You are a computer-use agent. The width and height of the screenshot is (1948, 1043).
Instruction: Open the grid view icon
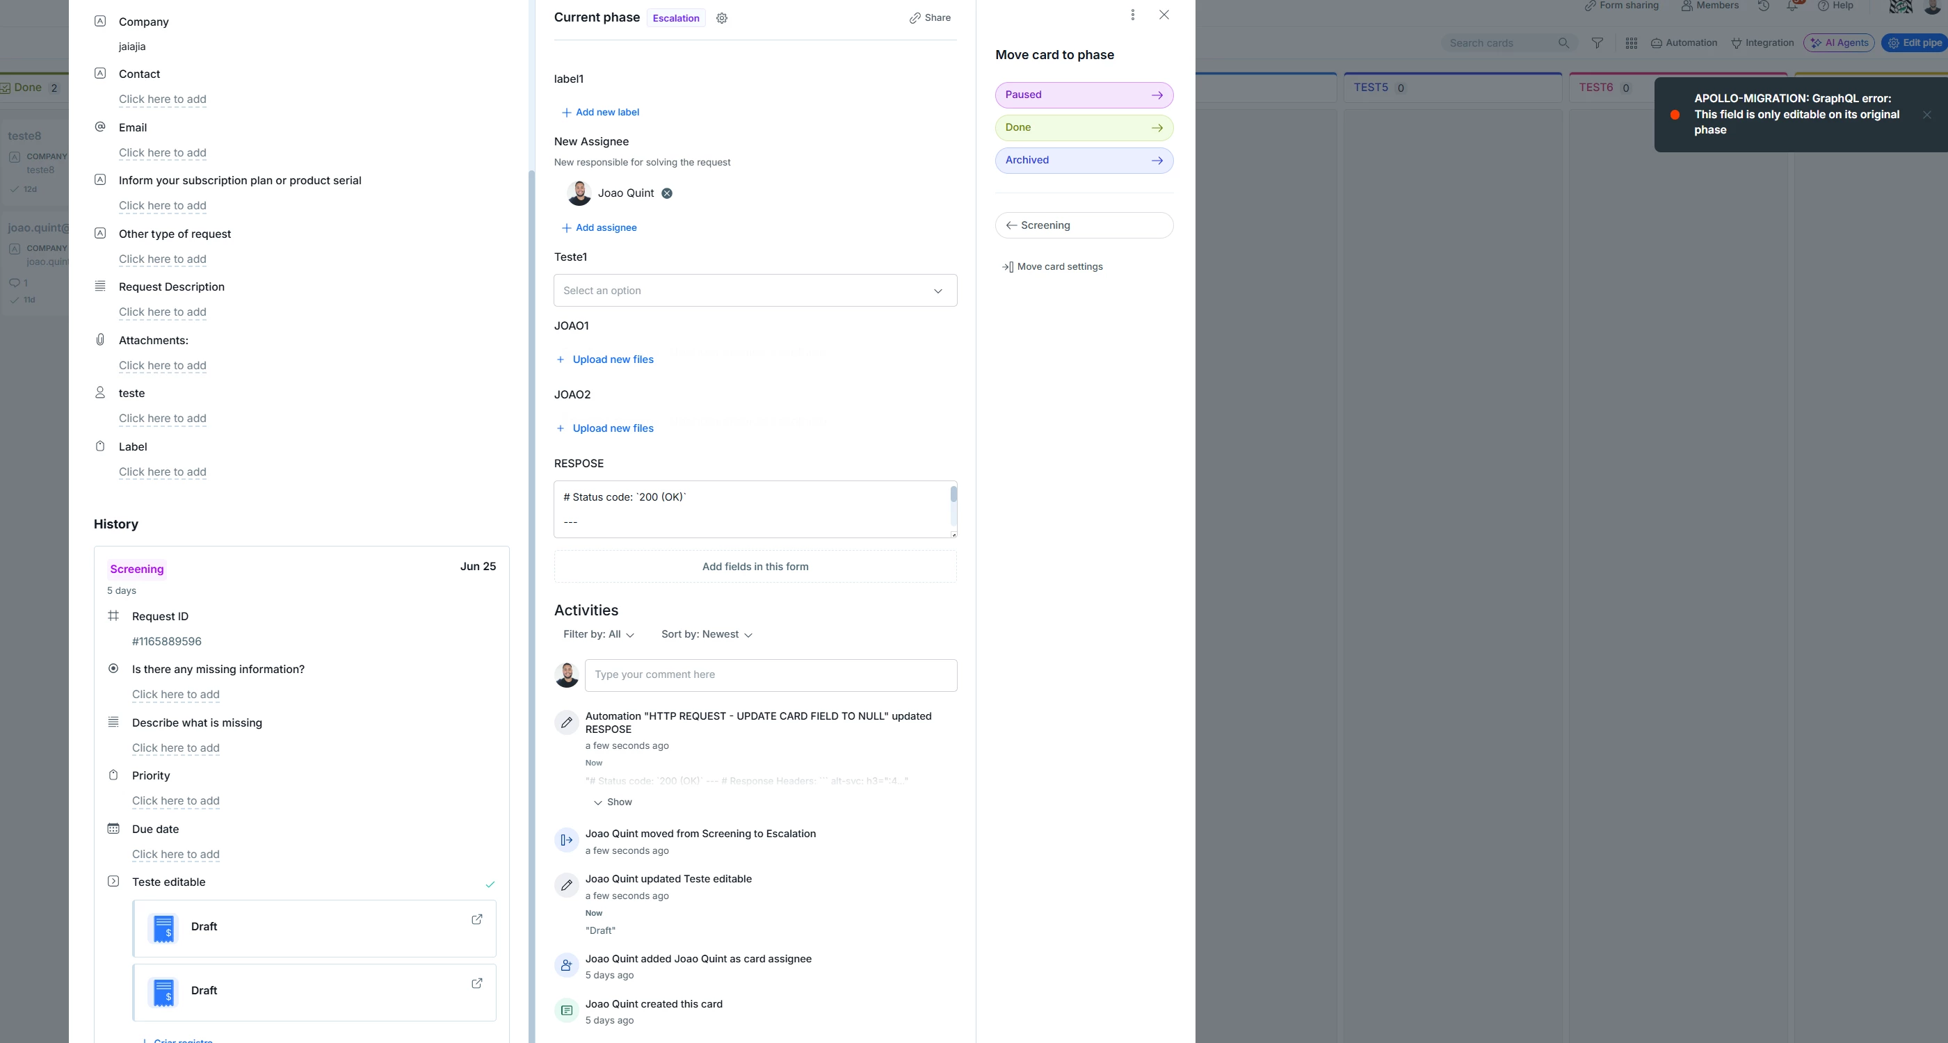click(1631, 43)
